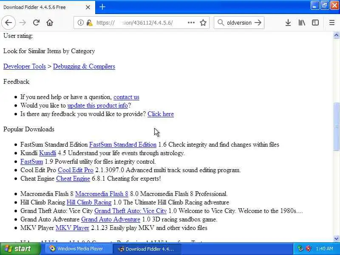Open the Cheat Engine link
The height and width of the screenshot is (255, 340).
(73, 178)
